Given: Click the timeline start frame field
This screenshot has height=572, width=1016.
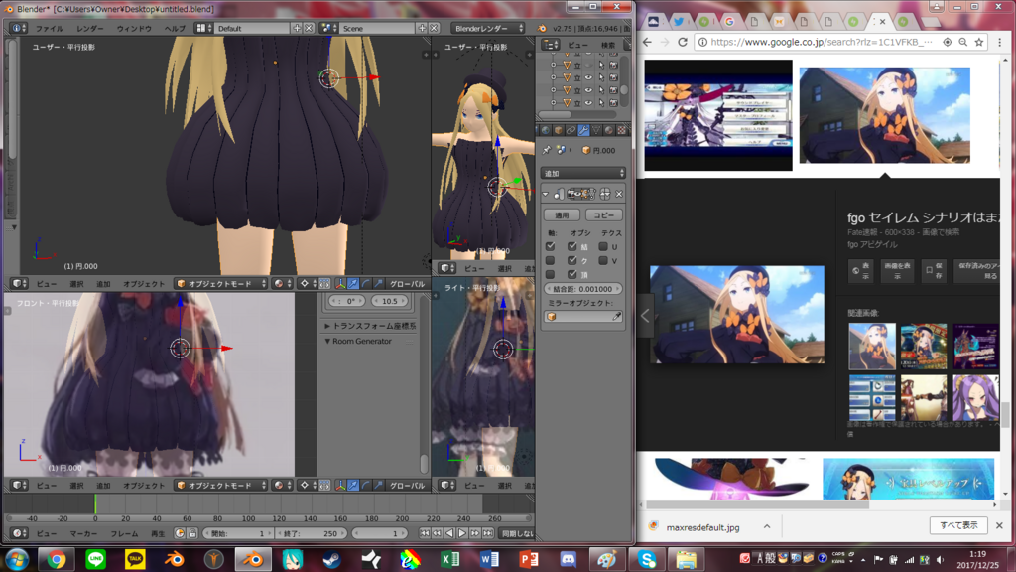Looking at the screenshot, I should click(238, 533).
